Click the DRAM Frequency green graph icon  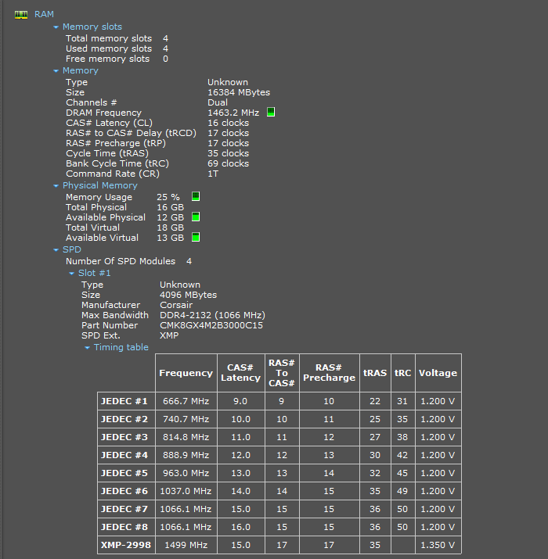tap(271, 113)
